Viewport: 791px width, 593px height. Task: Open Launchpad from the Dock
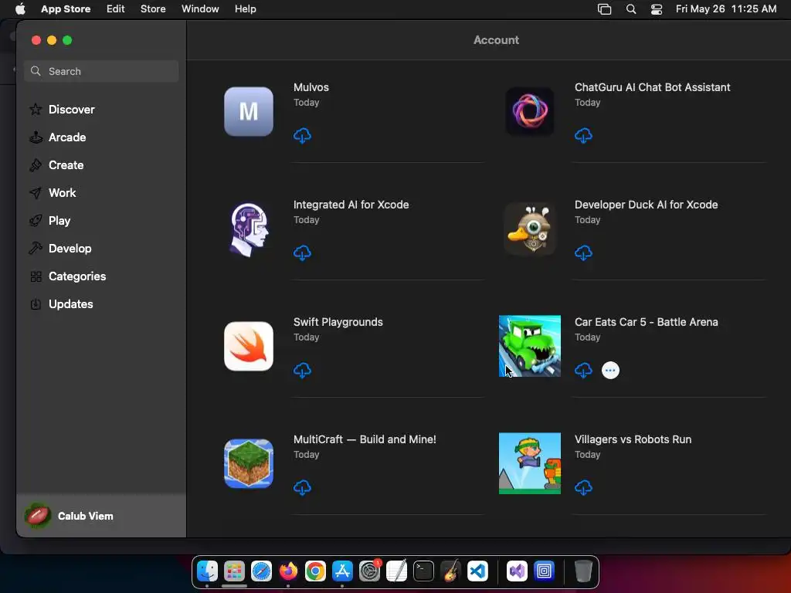tap(235, 571)
